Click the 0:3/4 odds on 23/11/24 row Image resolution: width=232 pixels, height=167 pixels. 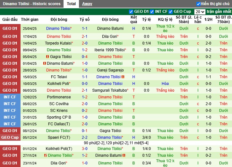tap(146, 163)
